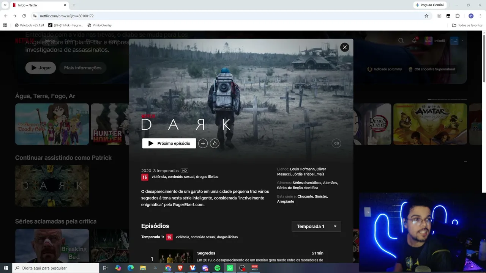The width and height of the screenshot is (486, 273).
Task: Open Dark in Continuar assistindo row
Action: click(52, 185)
